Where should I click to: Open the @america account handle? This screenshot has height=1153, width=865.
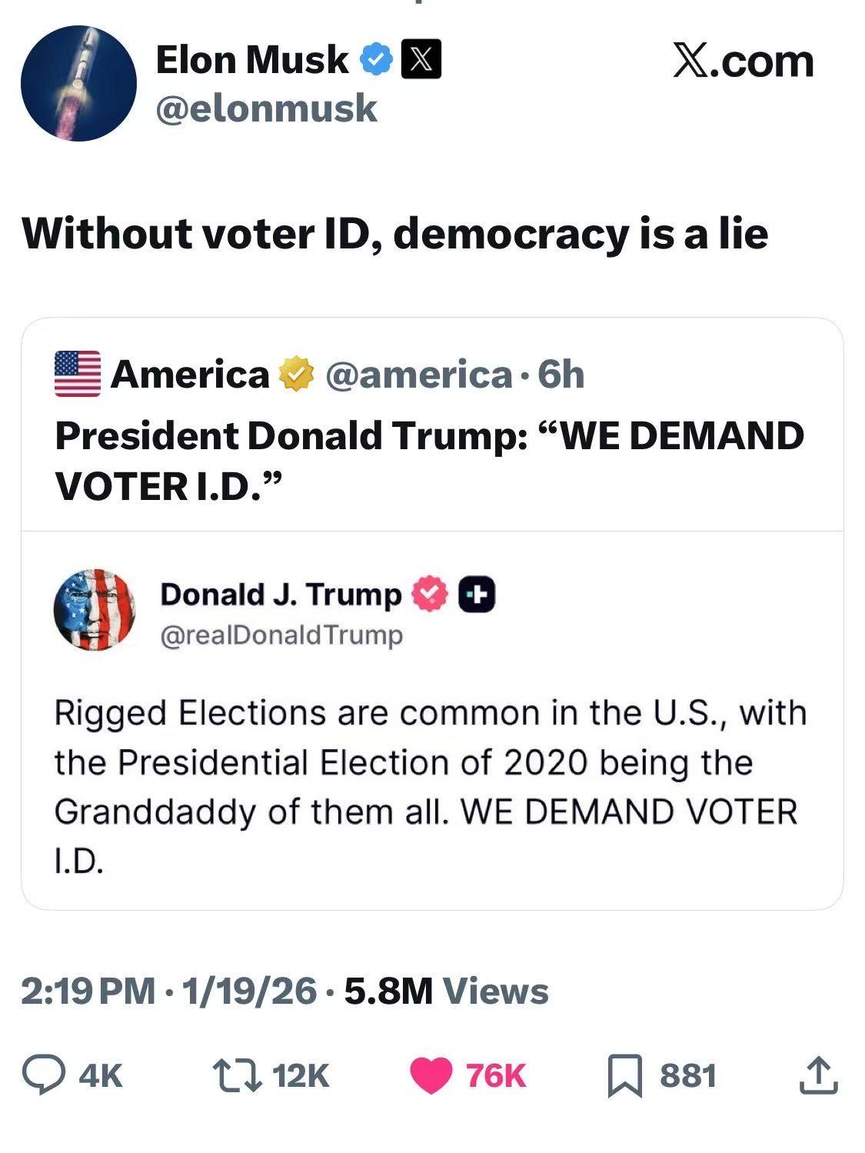pos(418,375)
